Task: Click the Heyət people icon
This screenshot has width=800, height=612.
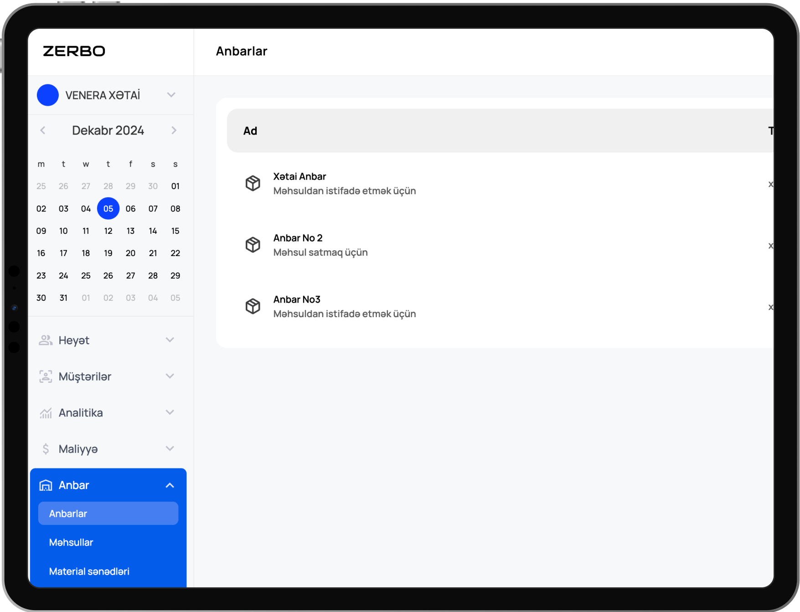Action: pos(46,340)
